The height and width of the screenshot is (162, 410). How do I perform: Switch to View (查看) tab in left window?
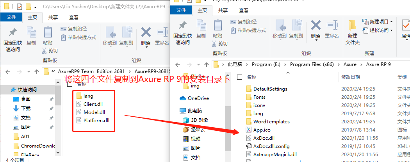74,17
